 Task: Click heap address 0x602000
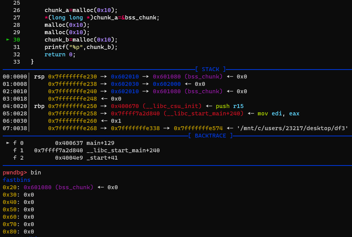point(166,84)
